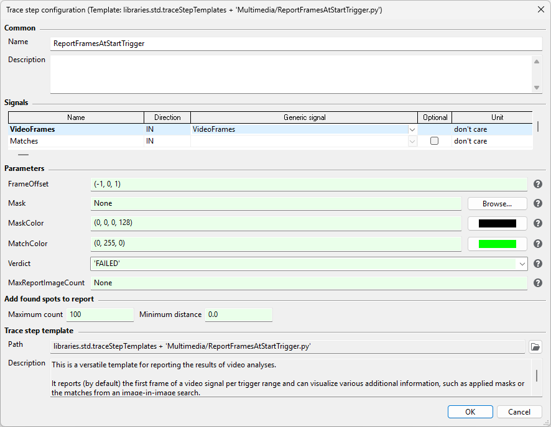This screenshot has height=427, width=551.
Task: Open the Matches generic signal dropdown
Action: click(412, 141)
